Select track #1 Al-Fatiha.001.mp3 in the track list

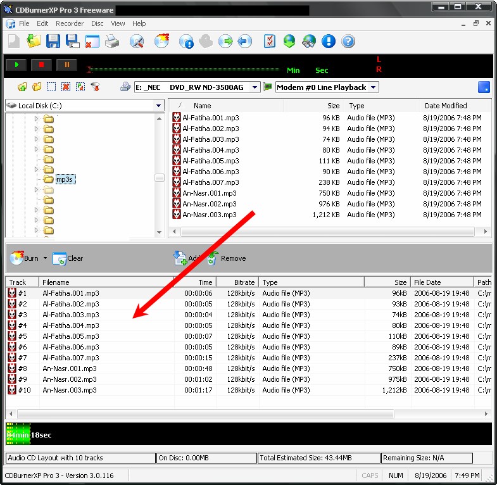click(x=248, y=293)
